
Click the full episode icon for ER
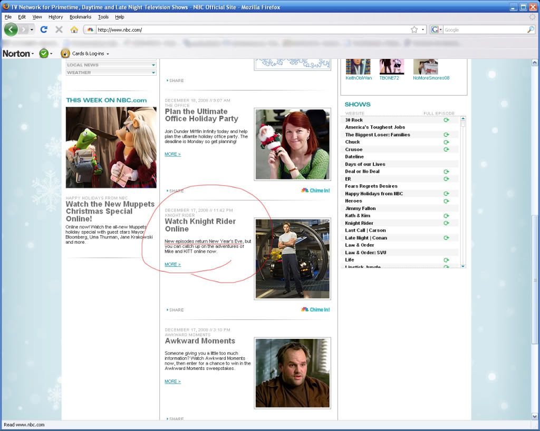coord(446,179)
